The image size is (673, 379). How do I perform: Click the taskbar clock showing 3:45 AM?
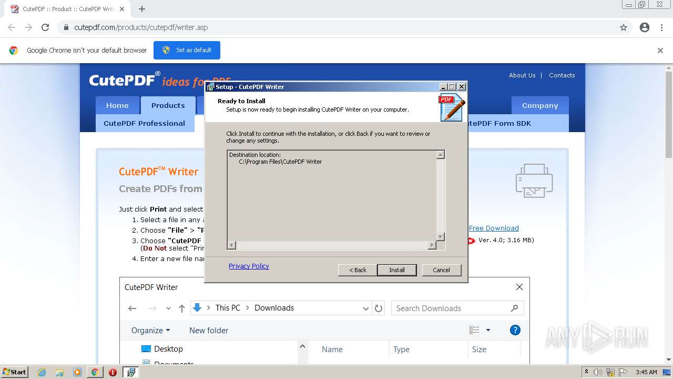[646, 372]
